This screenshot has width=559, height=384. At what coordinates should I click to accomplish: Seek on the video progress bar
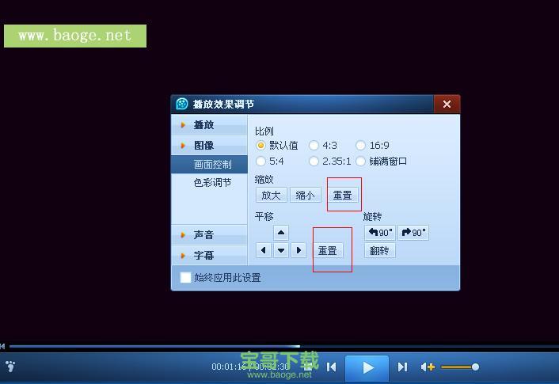(x=283, y=346)
